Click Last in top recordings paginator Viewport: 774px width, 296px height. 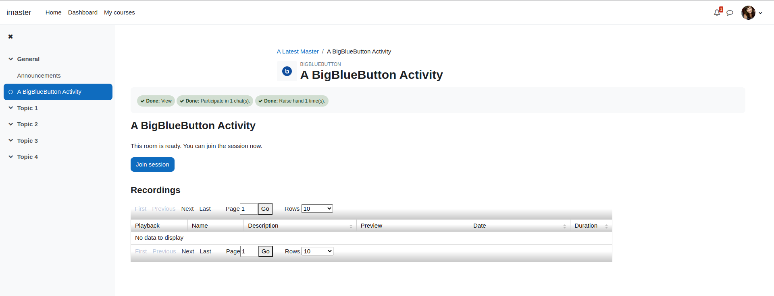pyautogui.click(x=205, y=209)
